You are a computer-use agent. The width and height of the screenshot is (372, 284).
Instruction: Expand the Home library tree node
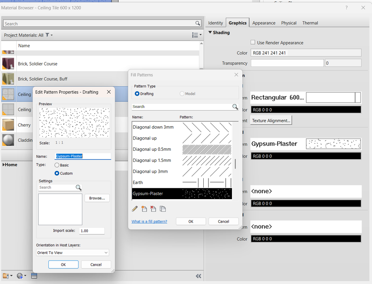click(x=4, y=165)
